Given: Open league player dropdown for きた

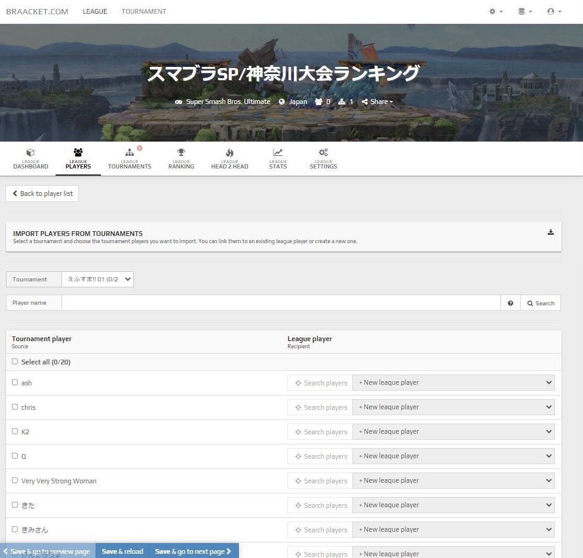Looking at the screenshot, I should tap(453, 505).
